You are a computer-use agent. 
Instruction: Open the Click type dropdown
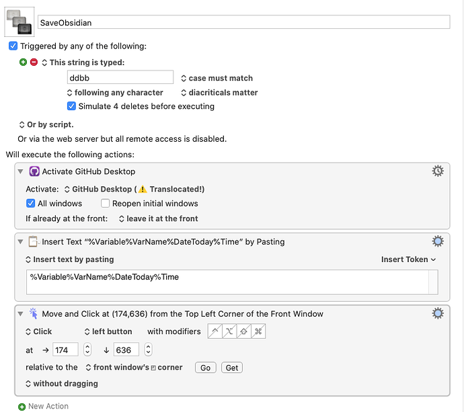(x=39, y=331)
